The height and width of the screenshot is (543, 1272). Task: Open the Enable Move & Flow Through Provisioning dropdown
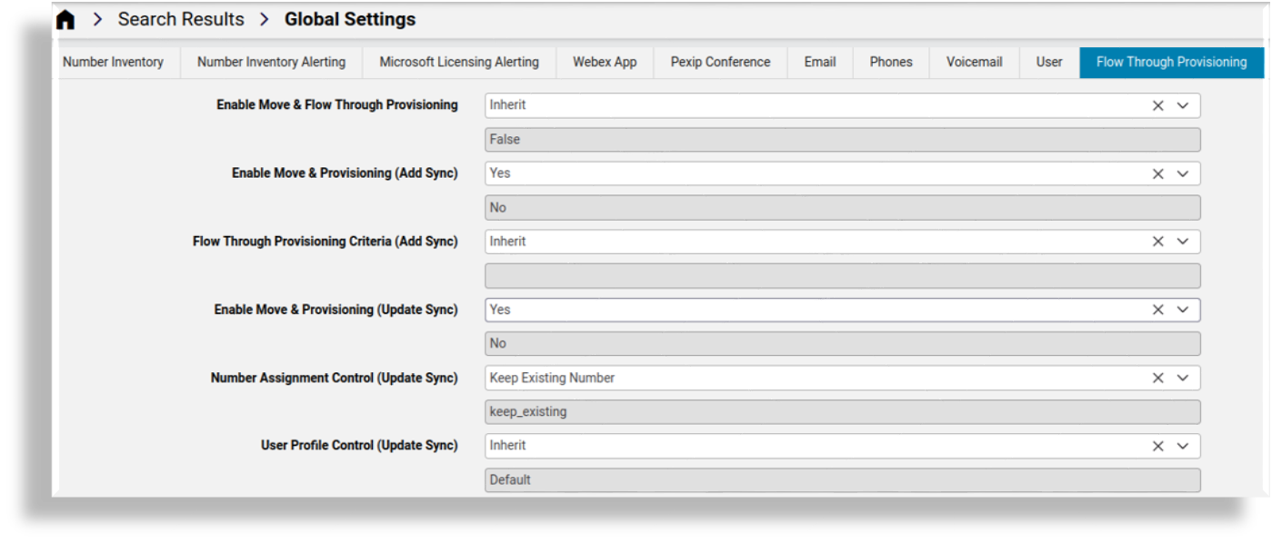click(x=1183, y=104)
